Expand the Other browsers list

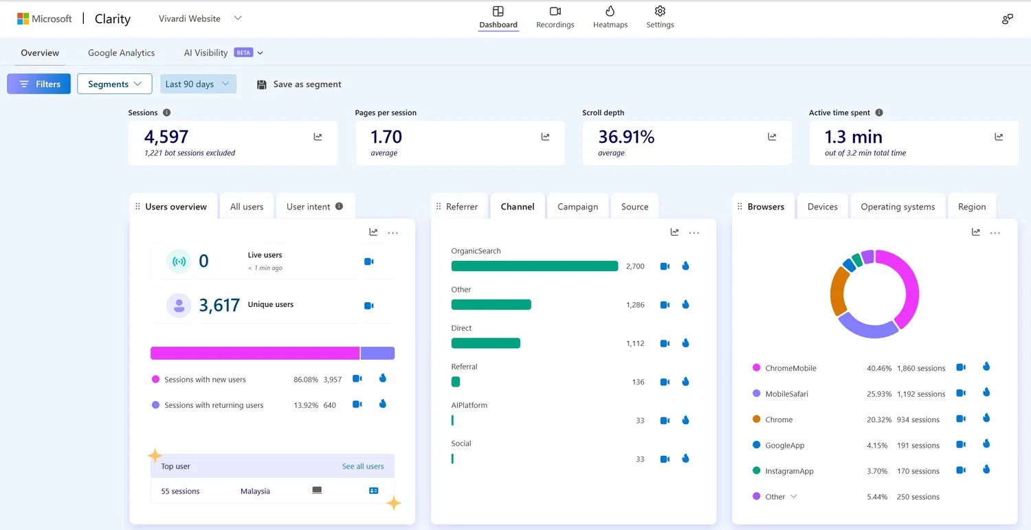click(x=794, y=496)
